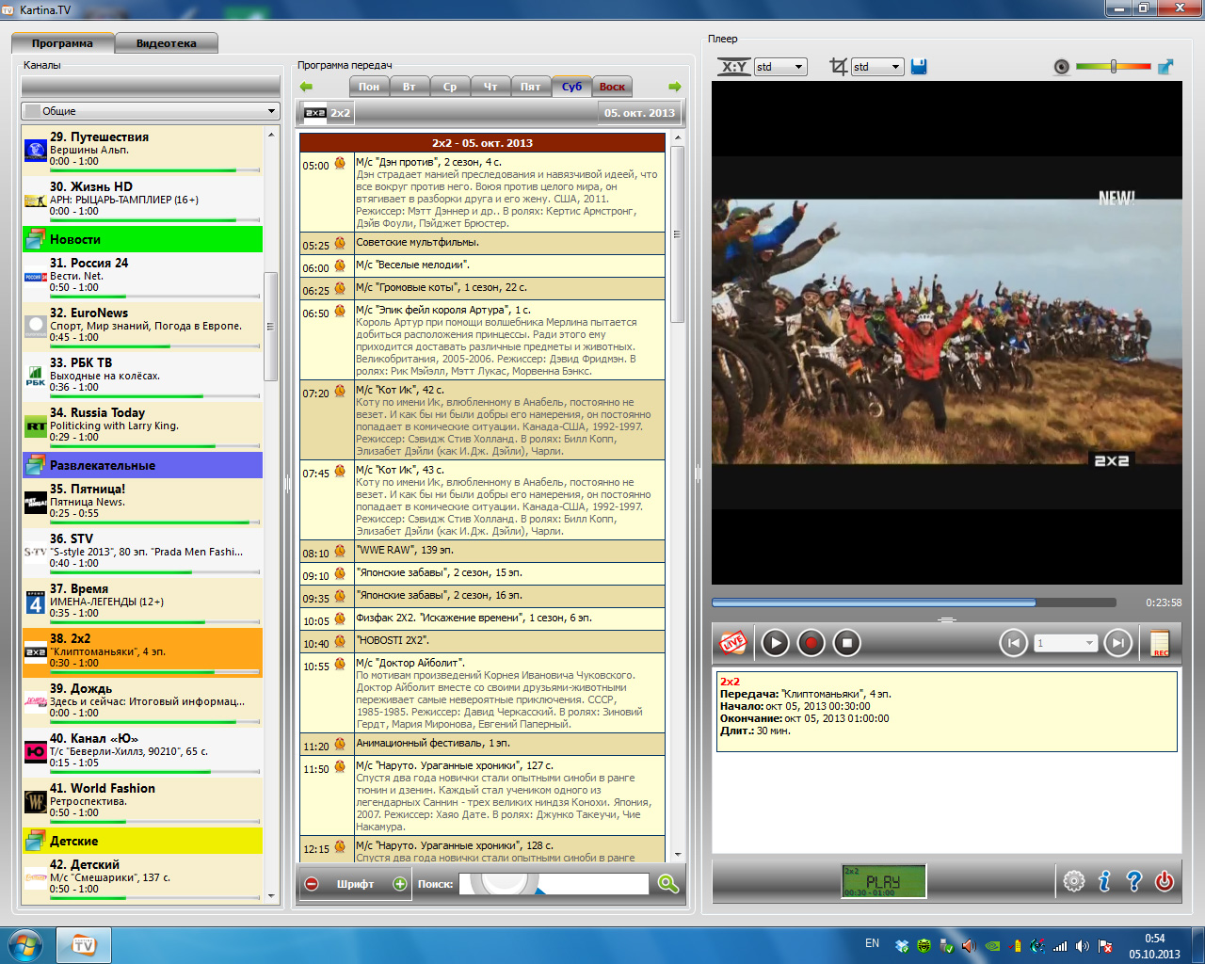Select the Чт day tab
This screenshot has height=964, width=1205.
[x=490, y=87]
